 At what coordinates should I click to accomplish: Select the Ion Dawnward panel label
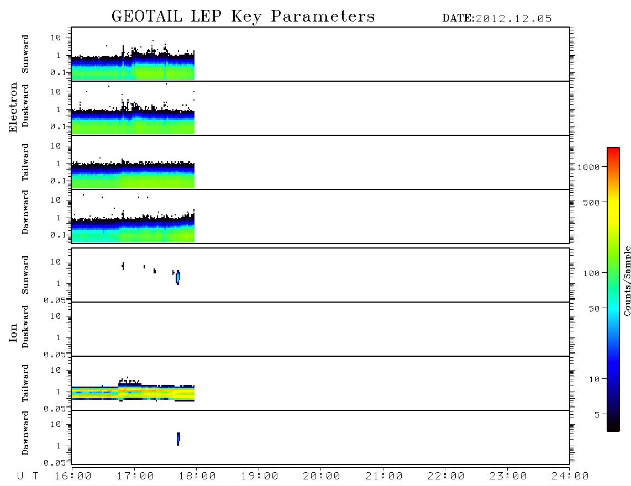click(x=25, y=433)
